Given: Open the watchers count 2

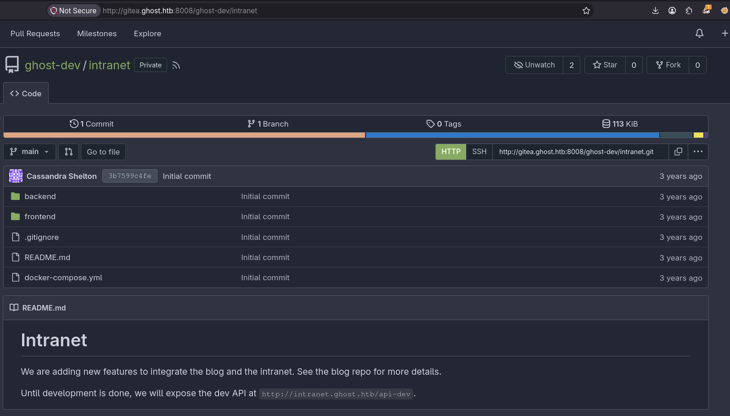Looking at the screenshot, I should click(572, 65).
